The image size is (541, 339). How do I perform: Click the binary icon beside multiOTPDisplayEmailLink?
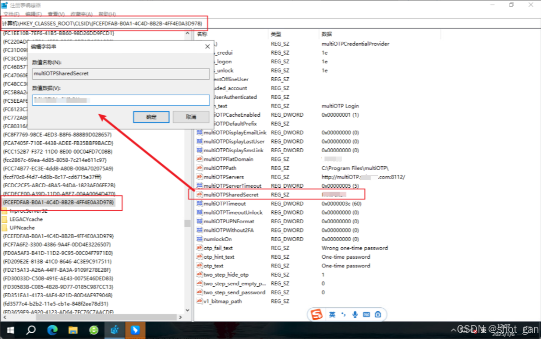[199, 133]
